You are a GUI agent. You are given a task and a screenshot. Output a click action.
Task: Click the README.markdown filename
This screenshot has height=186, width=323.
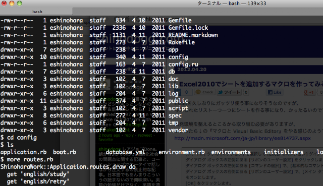(193, 35)
